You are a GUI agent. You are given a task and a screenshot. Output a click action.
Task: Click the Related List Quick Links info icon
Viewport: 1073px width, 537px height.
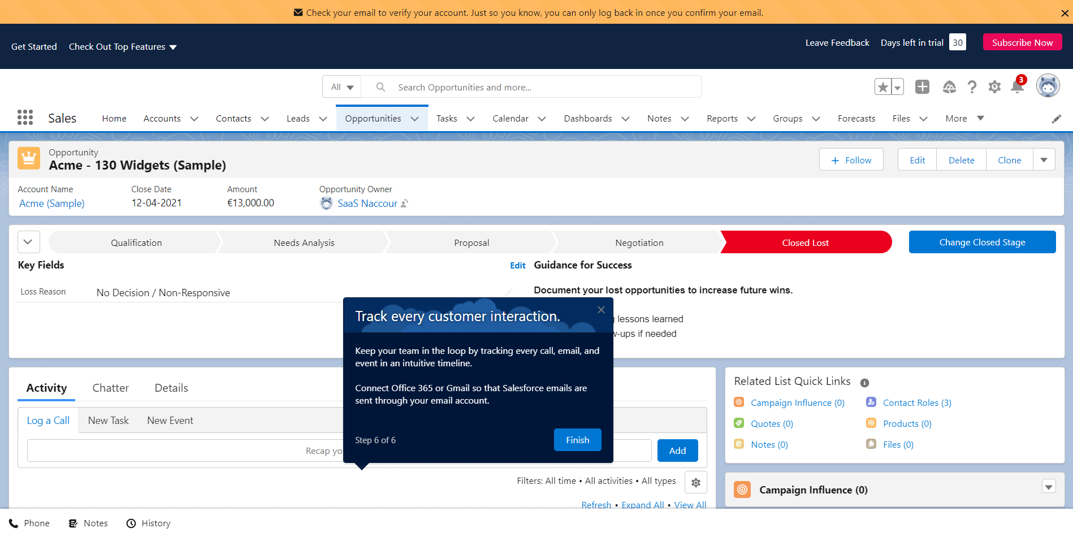point(864,383)
